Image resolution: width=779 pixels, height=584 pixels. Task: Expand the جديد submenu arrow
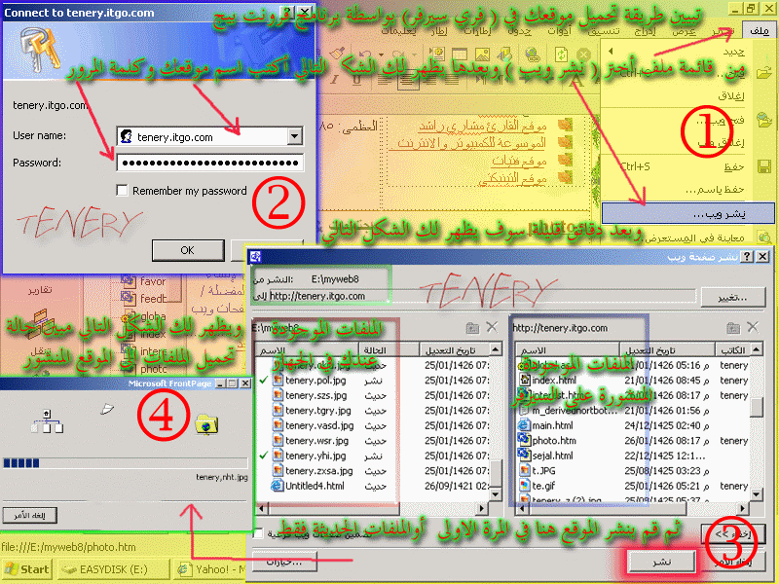tap(611, 52)
